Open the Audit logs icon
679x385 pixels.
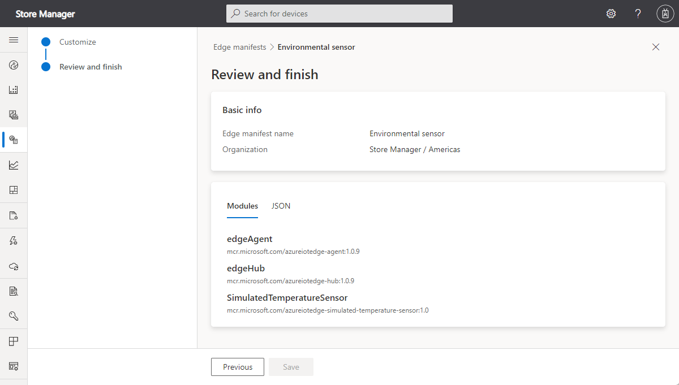click(14, 291)
